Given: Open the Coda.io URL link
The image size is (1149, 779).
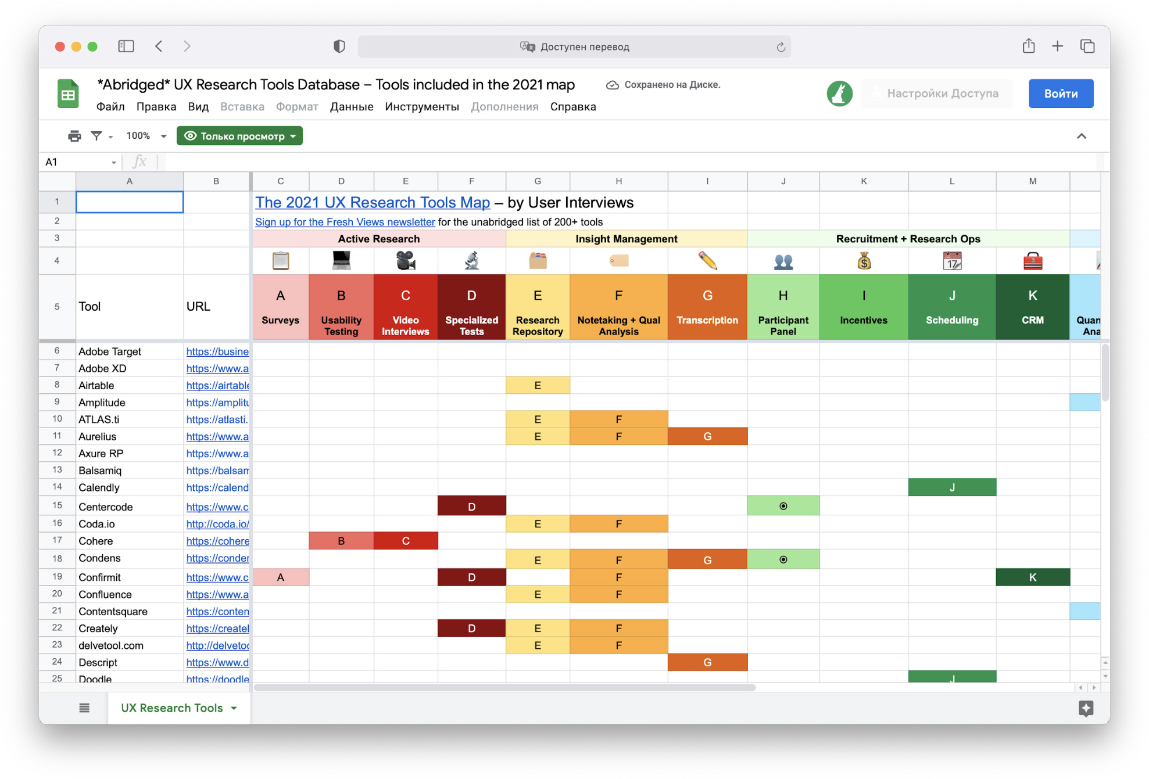Looking at the screenshot, I should point(217,524).
